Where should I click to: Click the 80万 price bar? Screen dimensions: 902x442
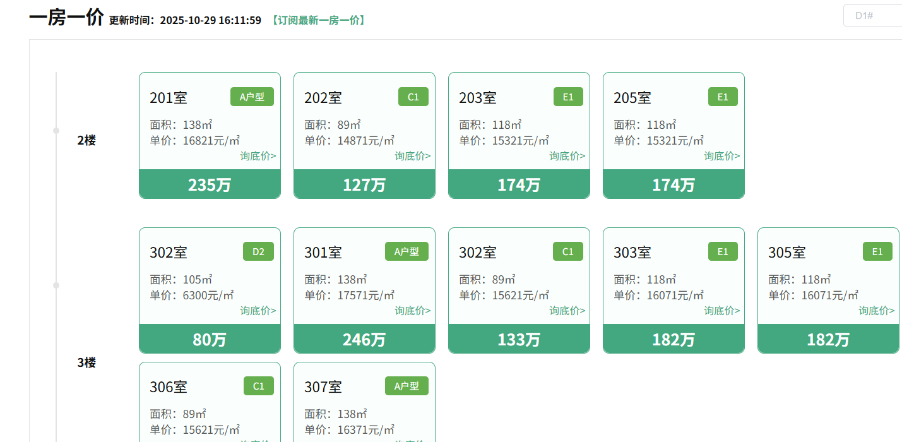click(x=210, y=339)
